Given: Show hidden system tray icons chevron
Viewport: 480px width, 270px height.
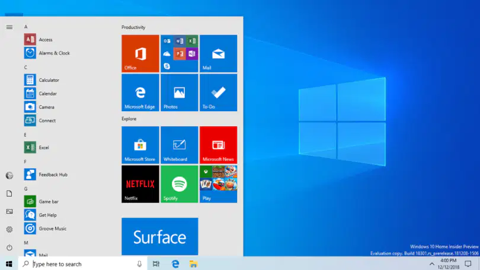Looking at the screenshot, I should pos(431,264).
